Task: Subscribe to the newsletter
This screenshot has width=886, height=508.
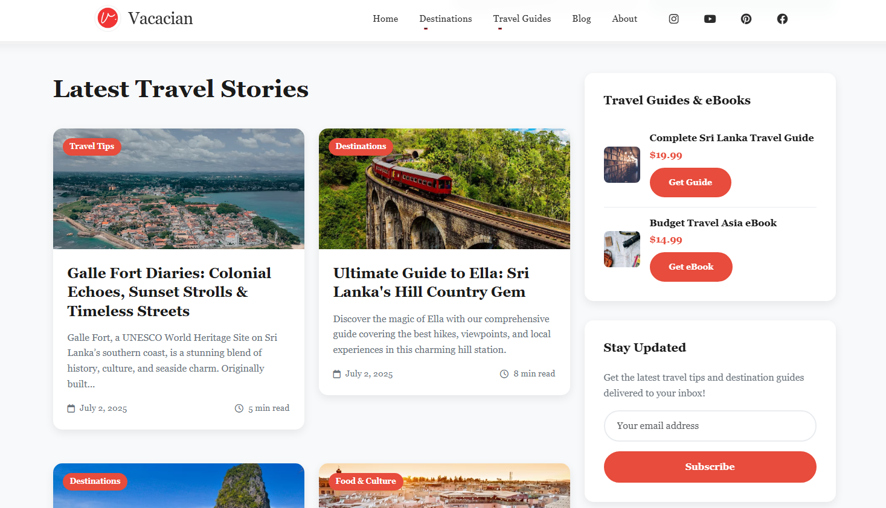Action: tap(710, 467)
